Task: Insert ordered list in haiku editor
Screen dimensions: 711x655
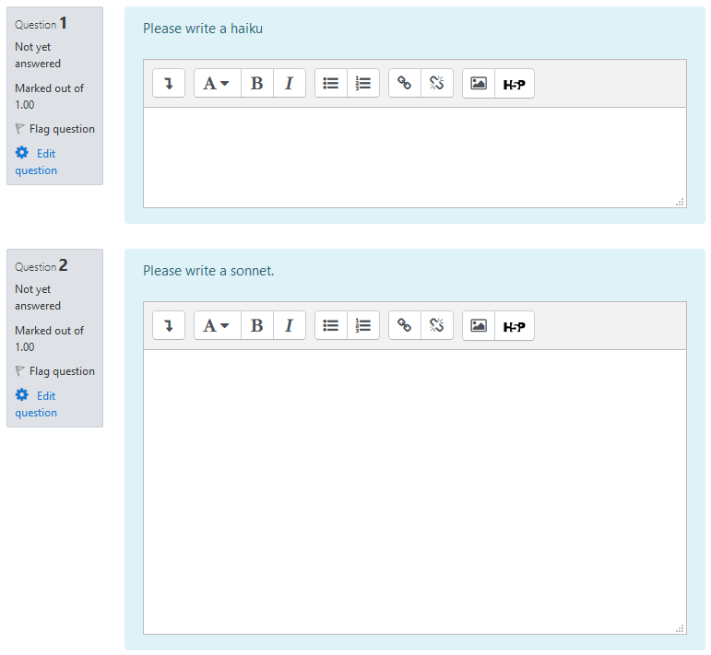Action: pyautogui.click(x=363, y=83)
